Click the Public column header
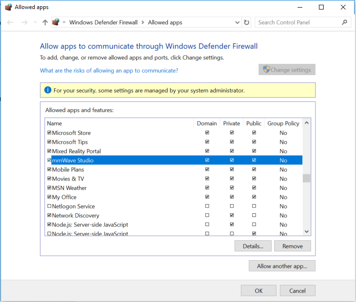Screen dimensions: 356x302 pyautogui.click(x=254, y=123)
